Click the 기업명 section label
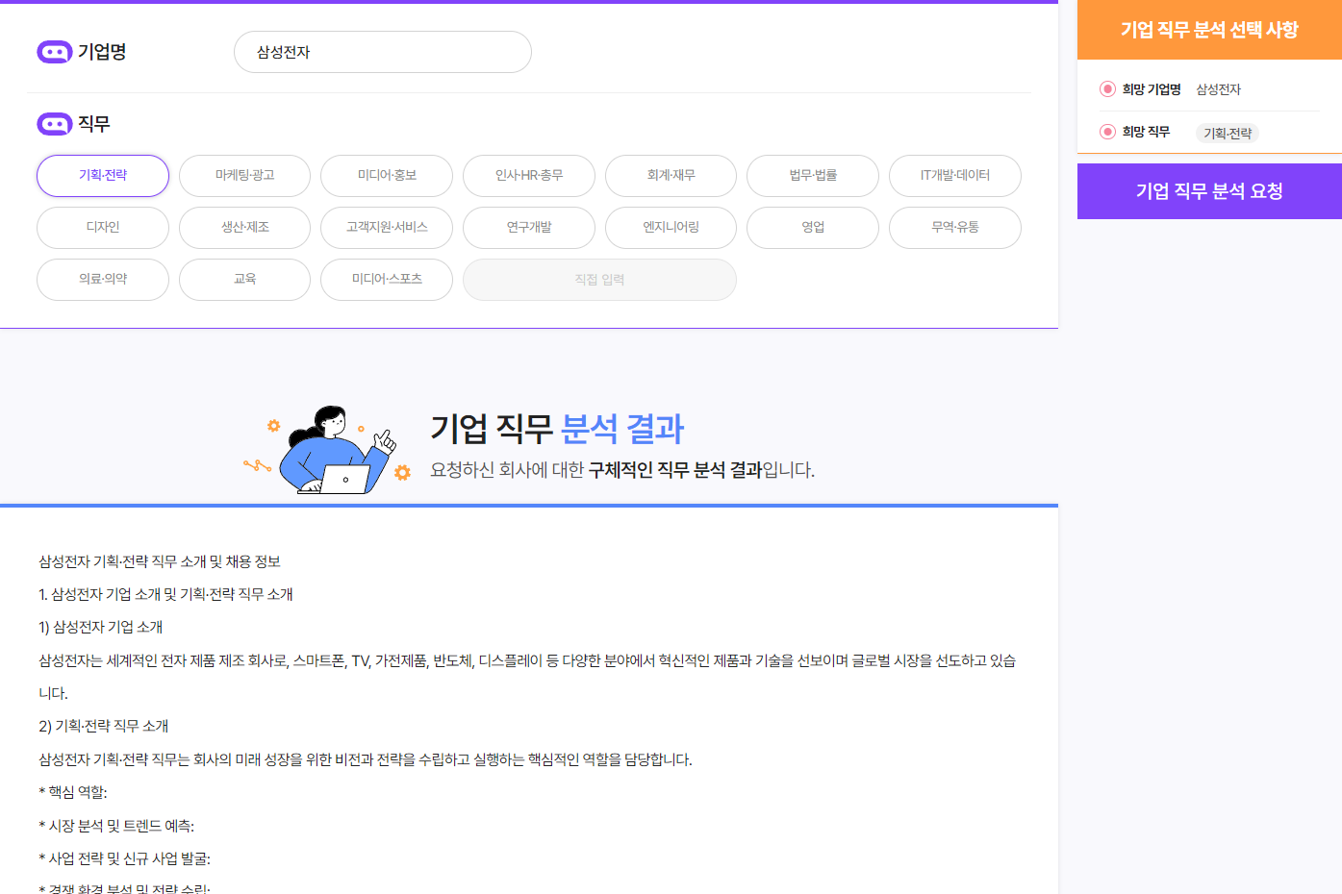The image size is (1342, 894). (x=102, y=52)
